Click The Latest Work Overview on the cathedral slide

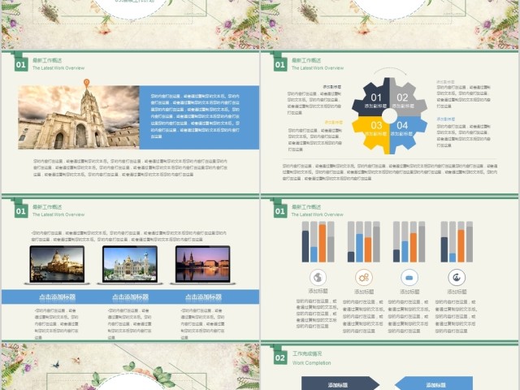coord(58,68)
